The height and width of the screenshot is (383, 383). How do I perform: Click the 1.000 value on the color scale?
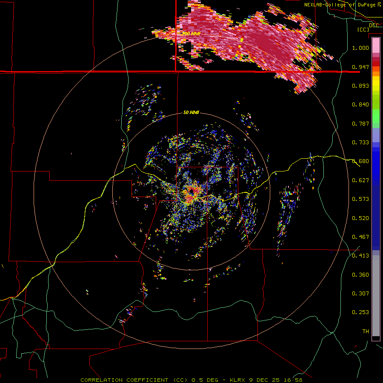click(360, 48)
